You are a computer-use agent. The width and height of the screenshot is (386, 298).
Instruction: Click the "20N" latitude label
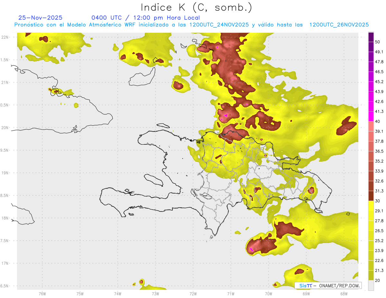pyautogui.click(x=5, y=128)
